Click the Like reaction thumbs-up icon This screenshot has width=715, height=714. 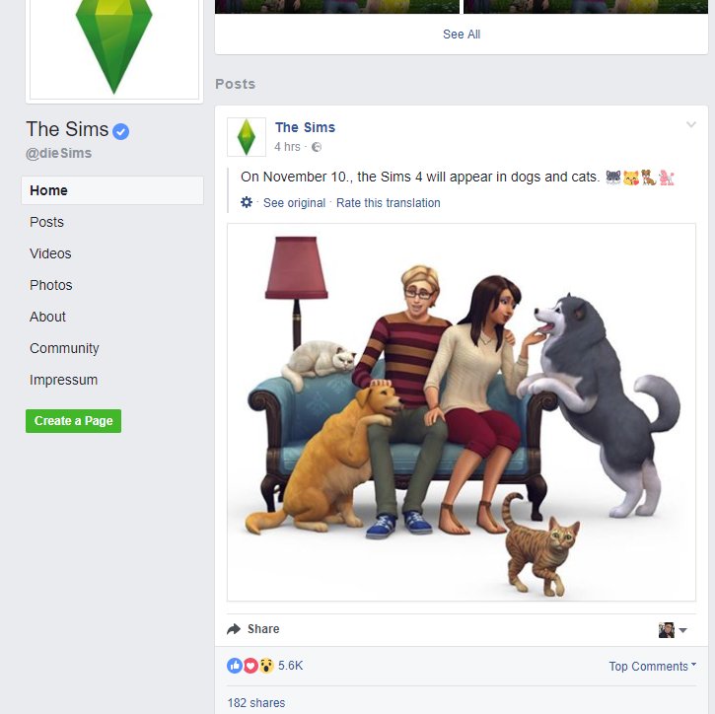(x=235, y=666)
